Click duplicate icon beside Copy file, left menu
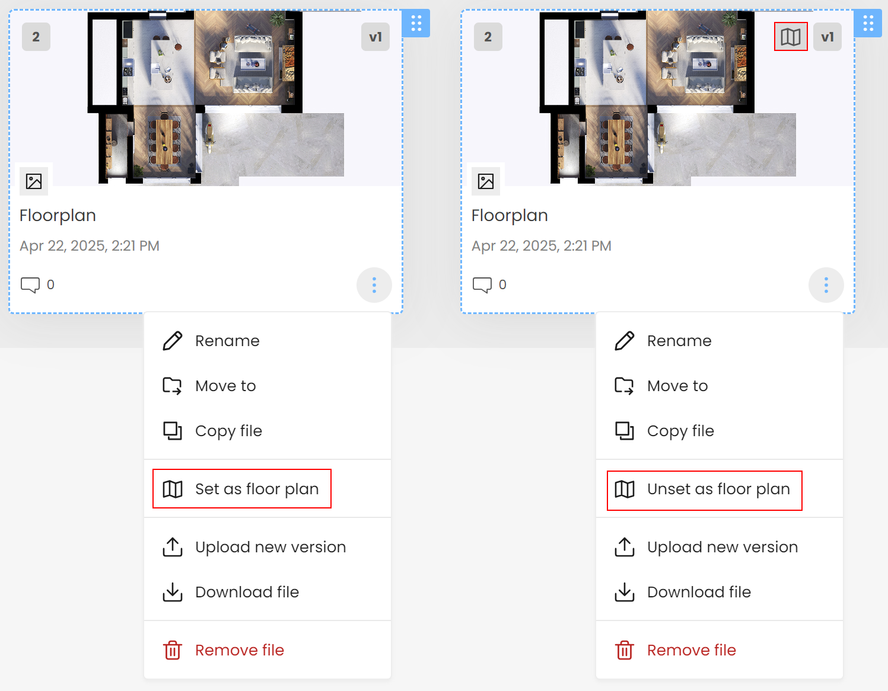 173,431
